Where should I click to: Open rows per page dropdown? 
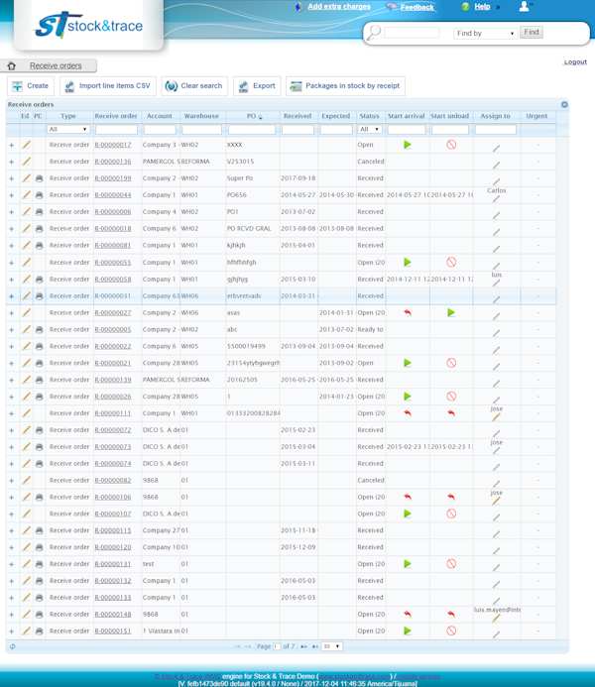331,646
